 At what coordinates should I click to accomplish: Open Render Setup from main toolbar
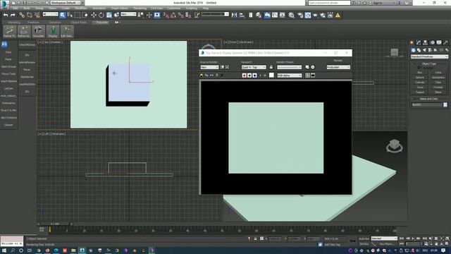coord(300,15)
